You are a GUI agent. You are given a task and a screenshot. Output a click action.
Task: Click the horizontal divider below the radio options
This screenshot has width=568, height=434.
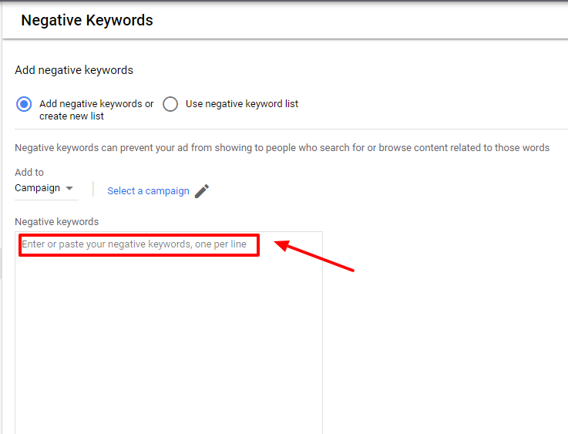[291, 129]
